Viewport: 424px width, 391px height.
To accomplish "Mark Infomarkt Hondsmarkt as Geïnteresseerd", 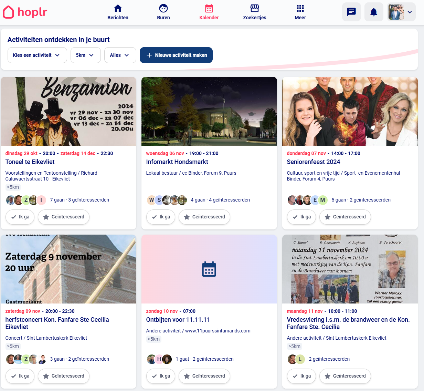I will pos(204,217).
